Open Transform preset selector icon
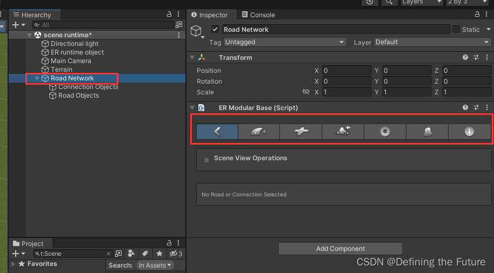This screenshot has height=273, width=494. click(x=476, y=57)
